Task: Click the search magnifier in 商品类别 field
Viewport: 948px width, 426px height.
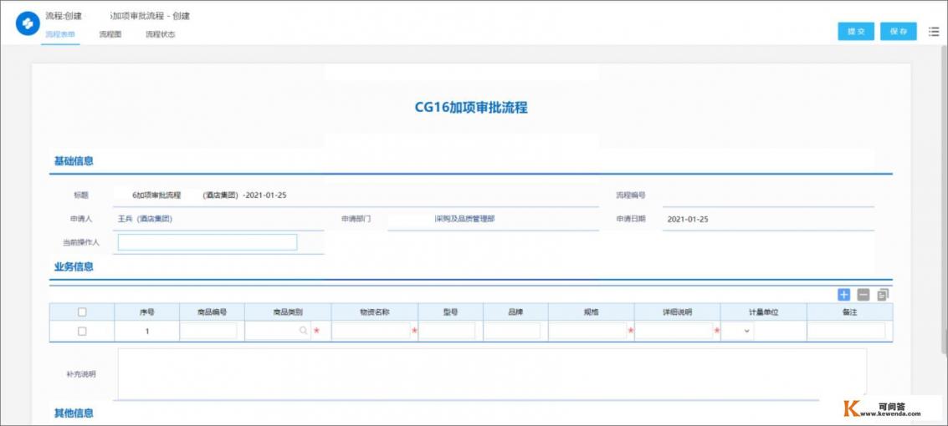Action: (x=303, y=331)
